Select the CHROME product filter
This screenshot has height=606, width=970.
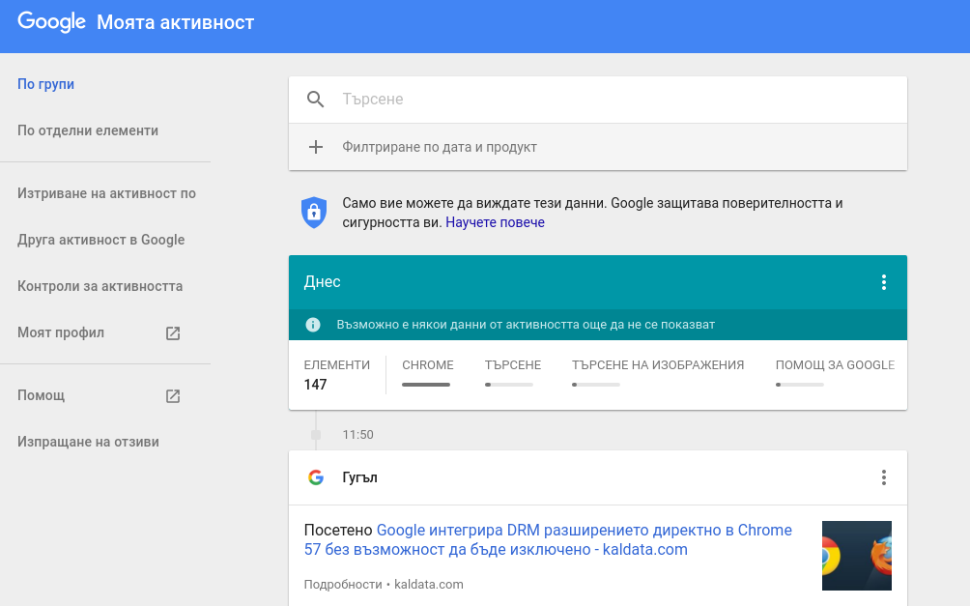(x=427, y=364)
